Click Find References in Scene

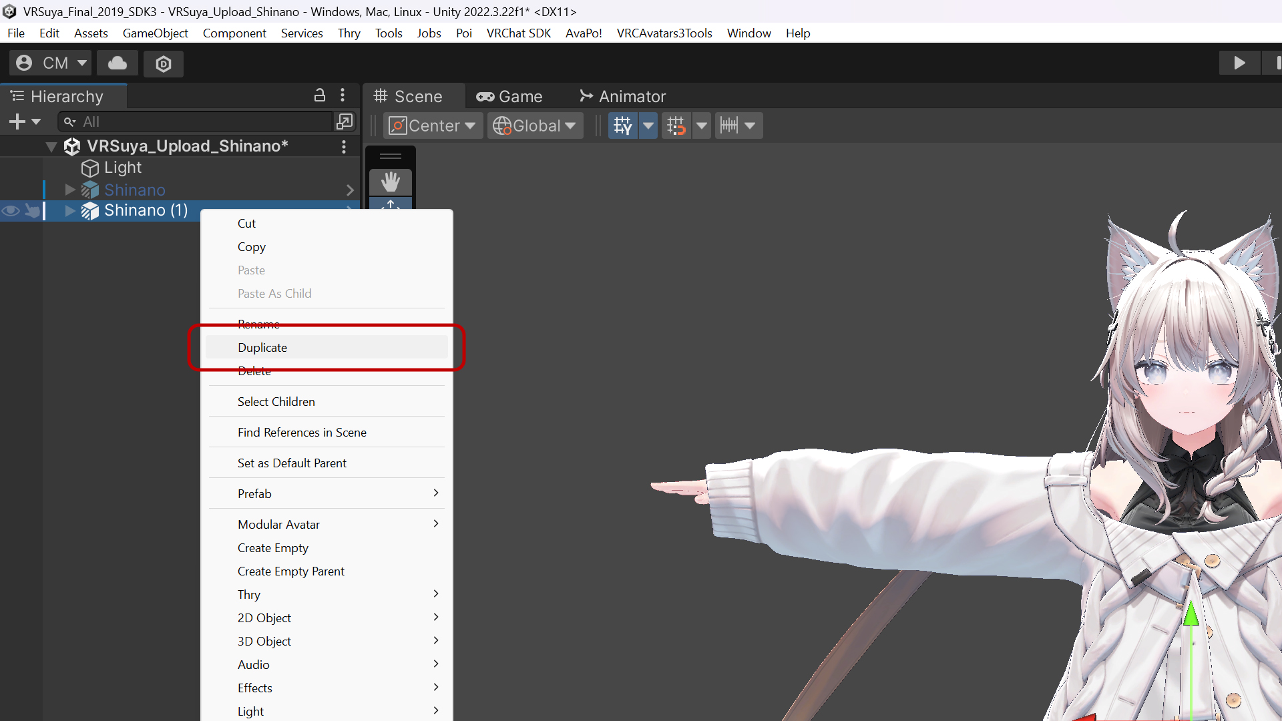click(x=327, y=433)
